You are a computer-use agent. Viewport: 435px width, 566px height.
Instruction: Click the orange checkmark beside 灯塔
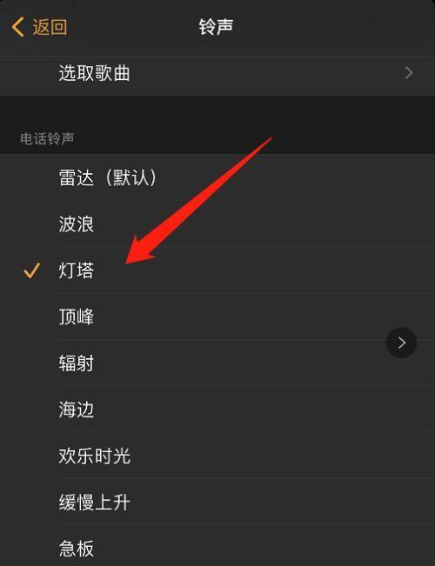click(x=32, y=270)
